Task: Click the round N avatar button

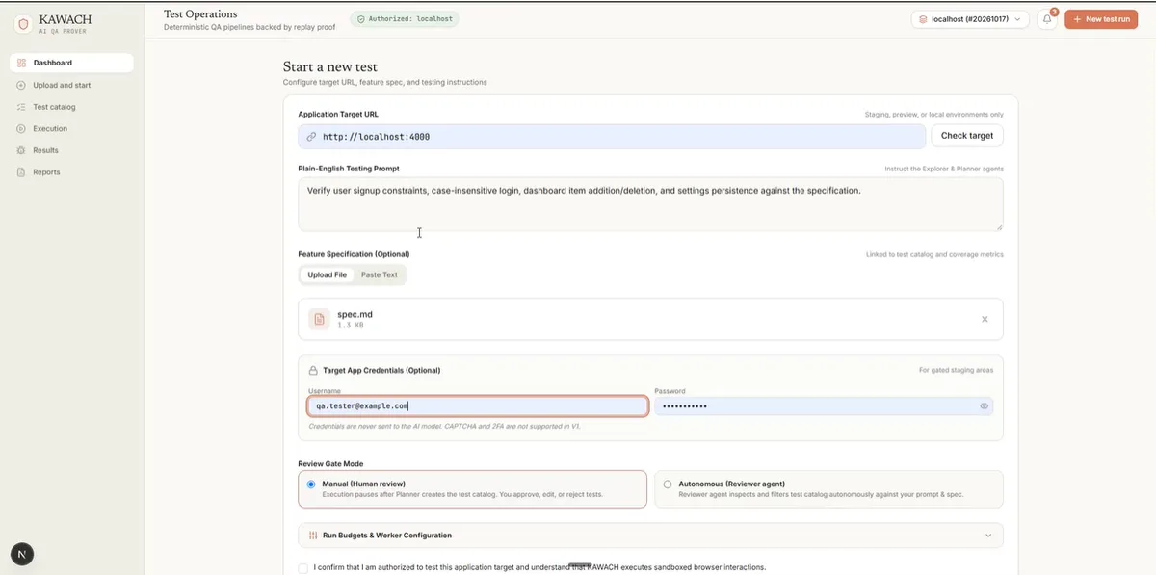Action: click(21, 554)
